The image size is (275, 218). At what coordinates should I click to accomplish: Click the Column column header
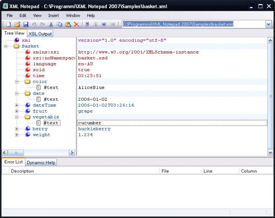click(x=256, y=171)
